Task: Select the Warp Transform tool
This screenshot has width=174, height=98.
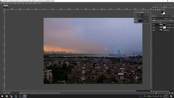Action: 166,7
